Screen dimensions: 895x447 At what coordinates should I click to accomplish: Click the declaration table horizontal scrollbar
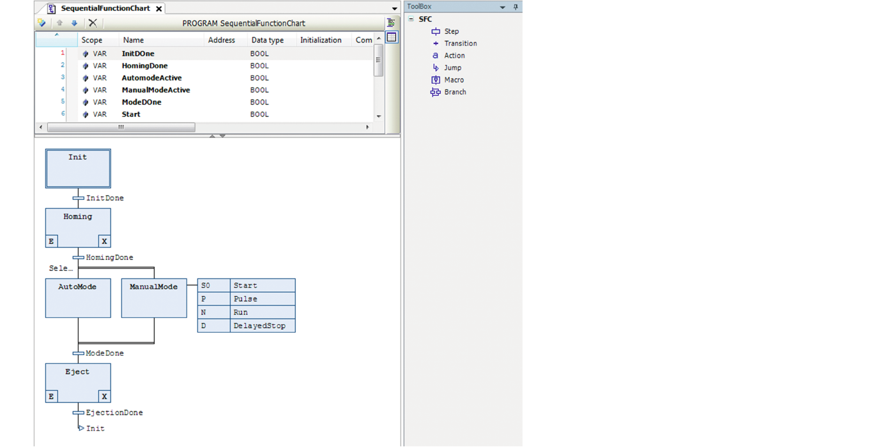tap(121, 127)
